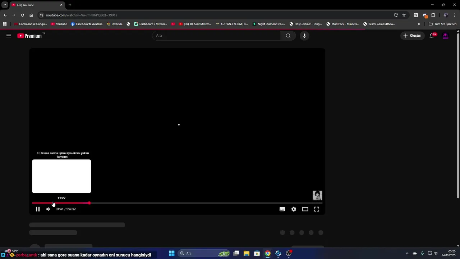
Task: Pause the video with the pause button
Action: tap(38, 209)
